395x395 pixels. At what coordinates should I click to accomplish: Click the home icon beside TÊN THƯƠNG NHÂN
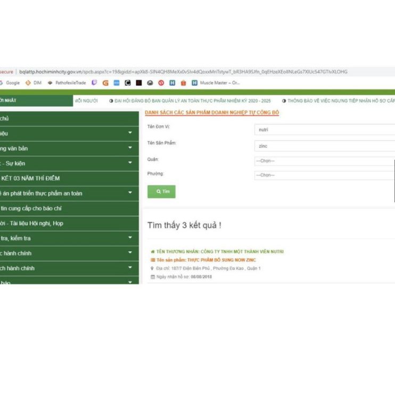(x=153, y=252)
